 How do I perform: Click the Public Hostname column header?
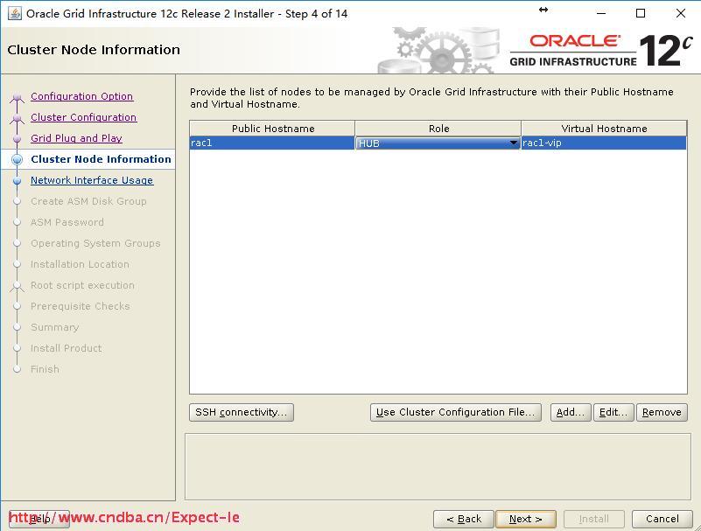[x=272, y=129]
